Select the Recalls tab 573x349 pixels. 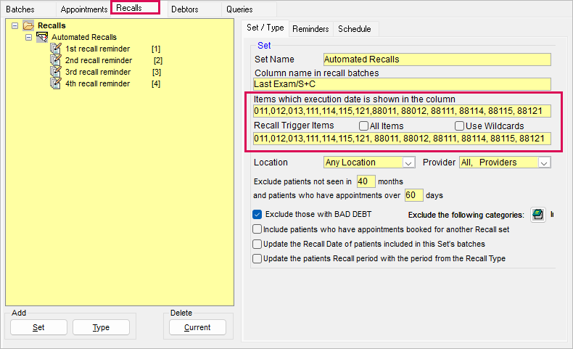pyautogui.click(x=135, y=8)
